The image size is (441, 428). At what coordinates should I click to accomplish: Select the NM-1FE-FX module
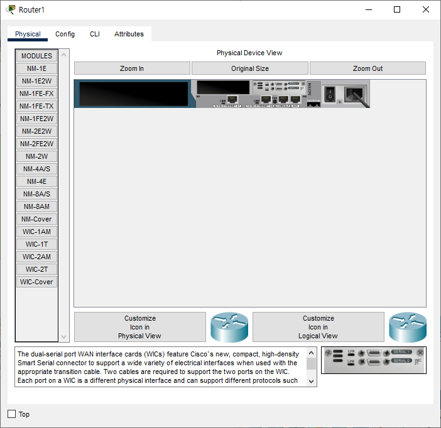(36, 94)
